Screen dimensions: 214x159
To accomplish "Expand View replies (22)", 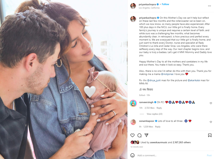I will point(155,114).
